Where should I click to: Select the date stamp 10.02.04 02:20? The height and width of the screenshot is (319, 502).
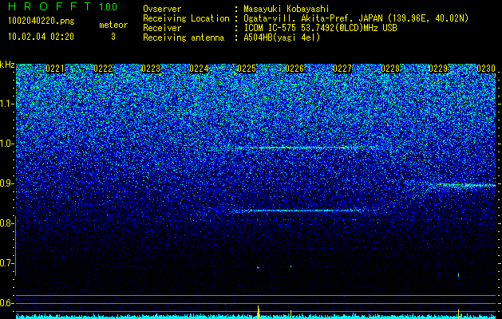coord(42,37)
